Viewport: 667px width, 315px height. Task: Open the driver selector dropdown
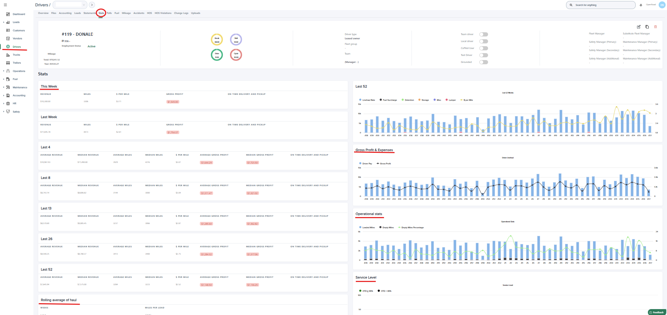click(70, 5)
